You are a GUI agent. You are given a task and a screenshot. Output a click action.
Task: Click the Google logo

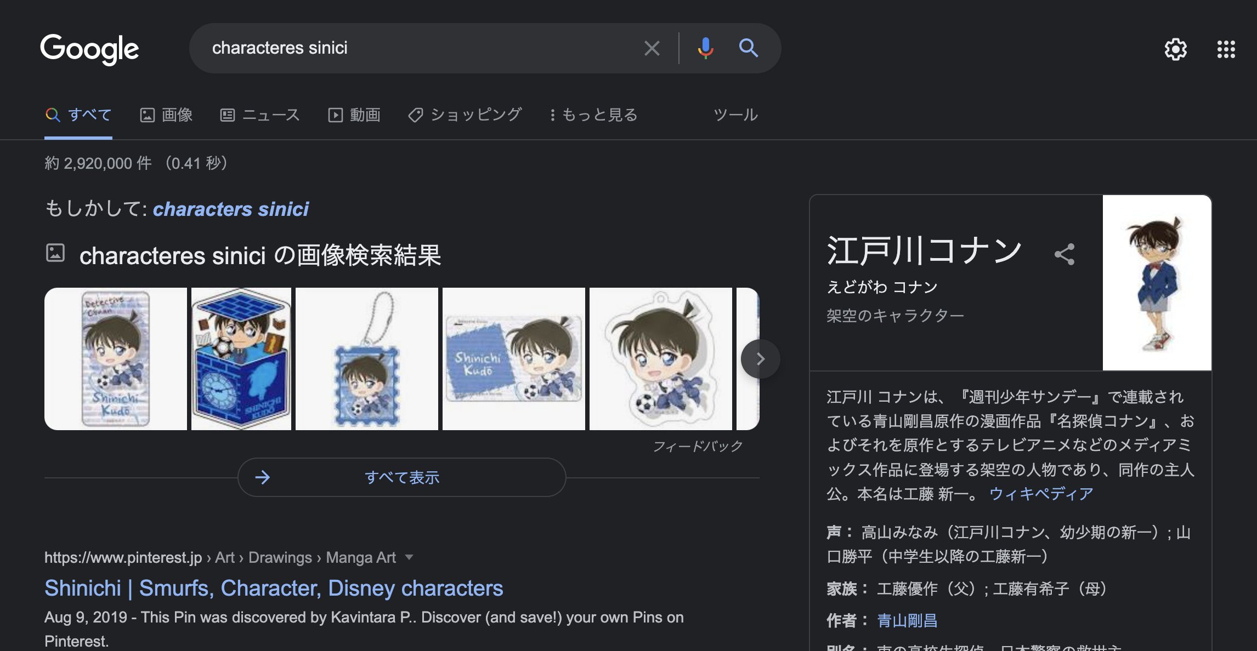pyautogui.click(x=89, y=49)
